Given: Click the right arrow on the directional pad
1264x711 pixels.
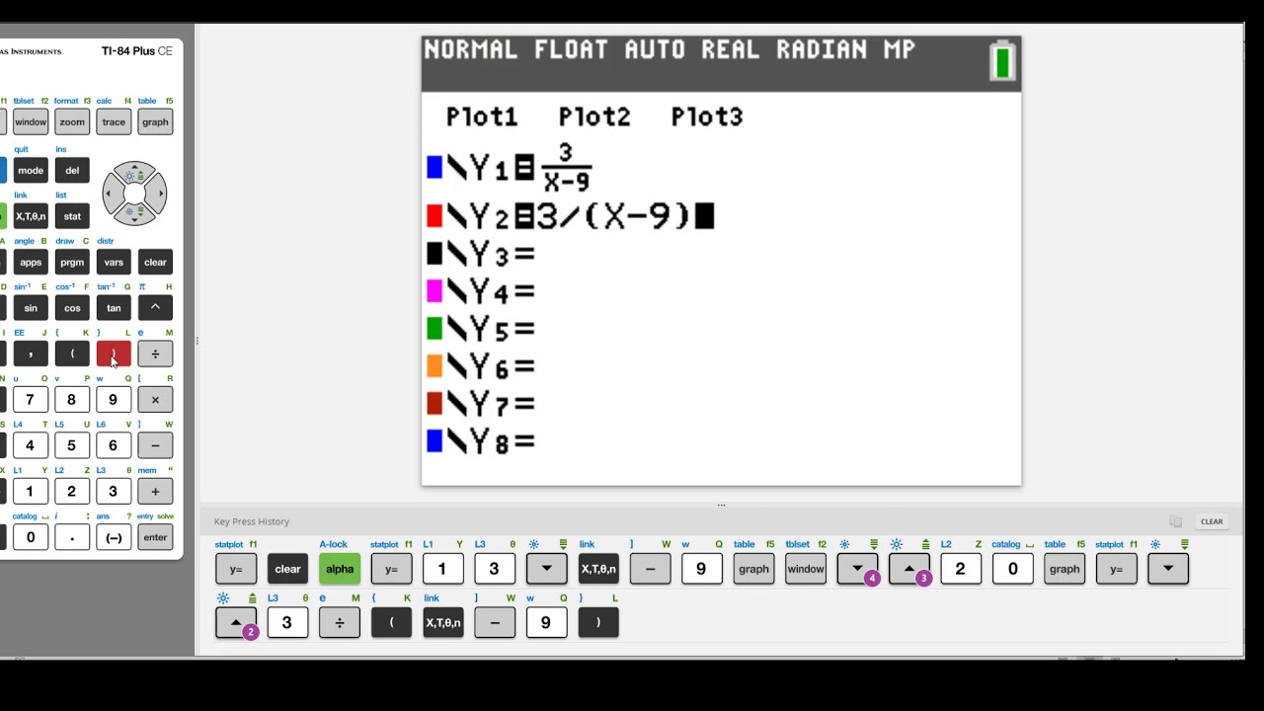Looking at the screenshot, I should tap(159, 194).
